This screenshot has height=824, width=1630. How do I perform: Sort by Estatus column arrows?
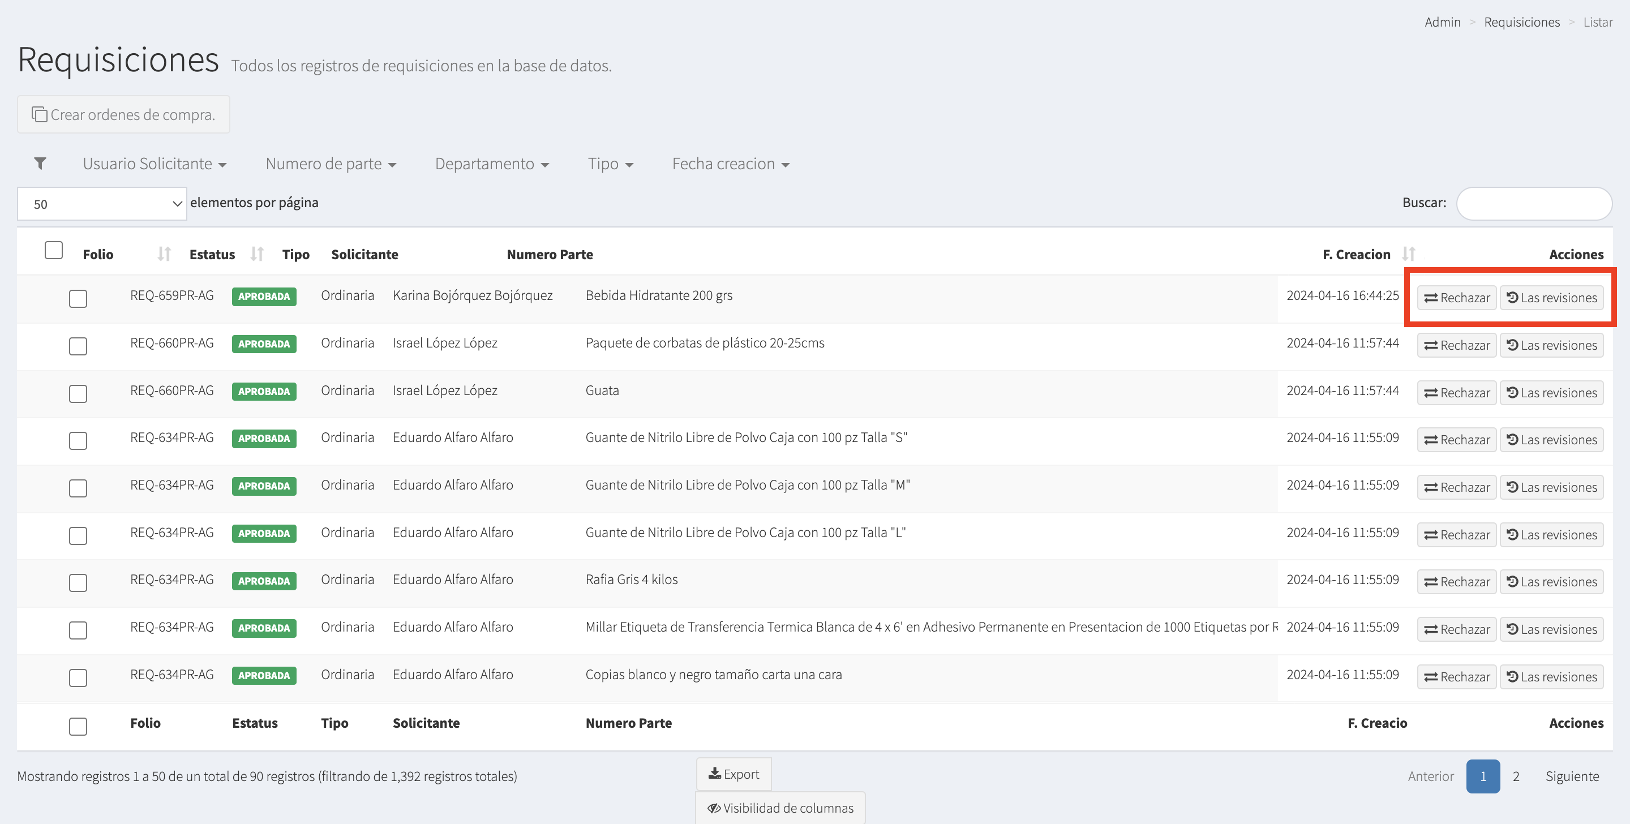[256, 255]
